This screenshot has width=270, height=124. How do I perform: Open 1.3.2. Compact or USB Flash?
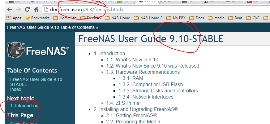pyautogui.click(x=151, y=84)
